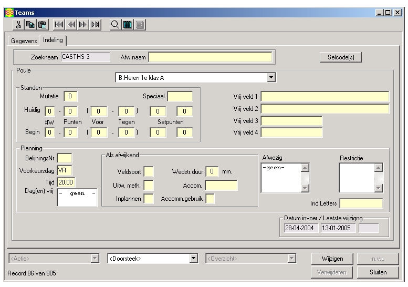
Task: Open search with magnifier icon
Action: 115,24
